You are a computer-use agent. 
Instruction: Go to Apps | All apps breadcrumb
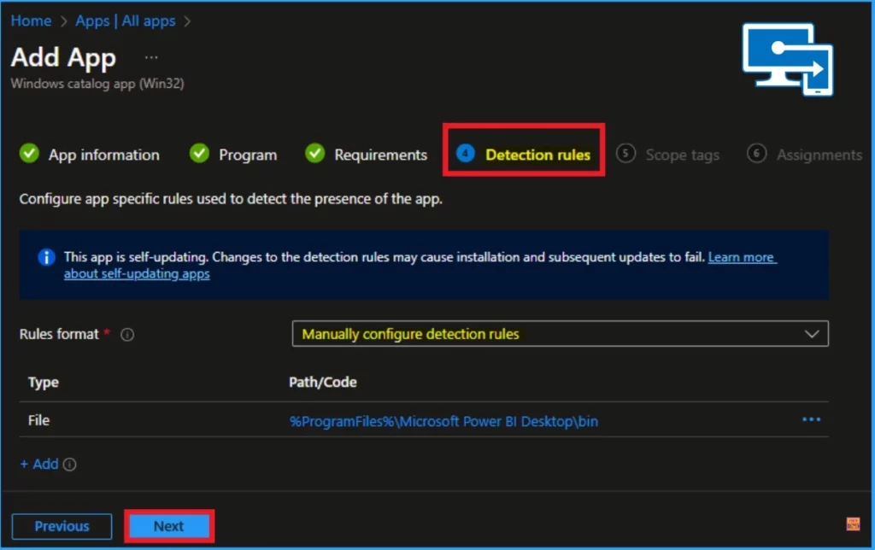click(126, 21)
